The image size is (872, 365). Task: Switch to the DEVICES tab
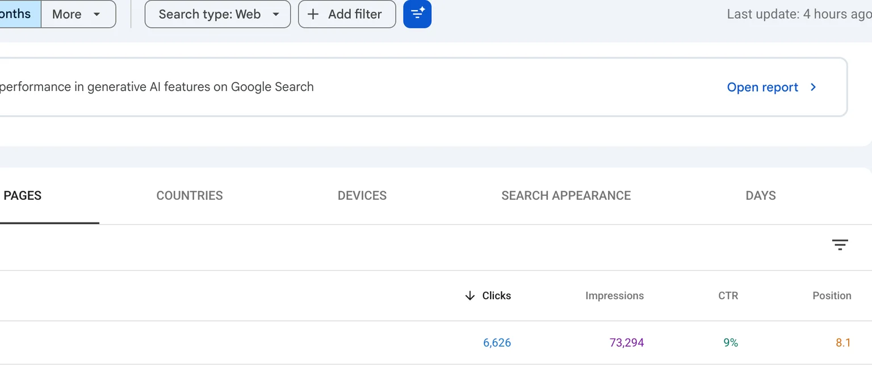click(x=362, y=196)
